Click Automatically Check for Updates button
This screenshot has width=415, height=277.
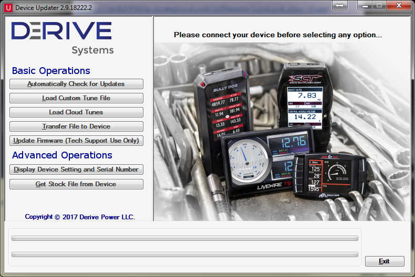pos(76,84)
